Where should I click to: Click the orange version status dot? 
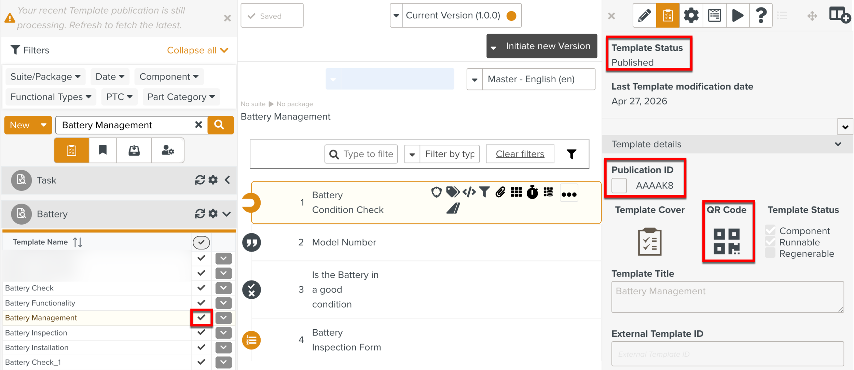[x=511, y=16]
